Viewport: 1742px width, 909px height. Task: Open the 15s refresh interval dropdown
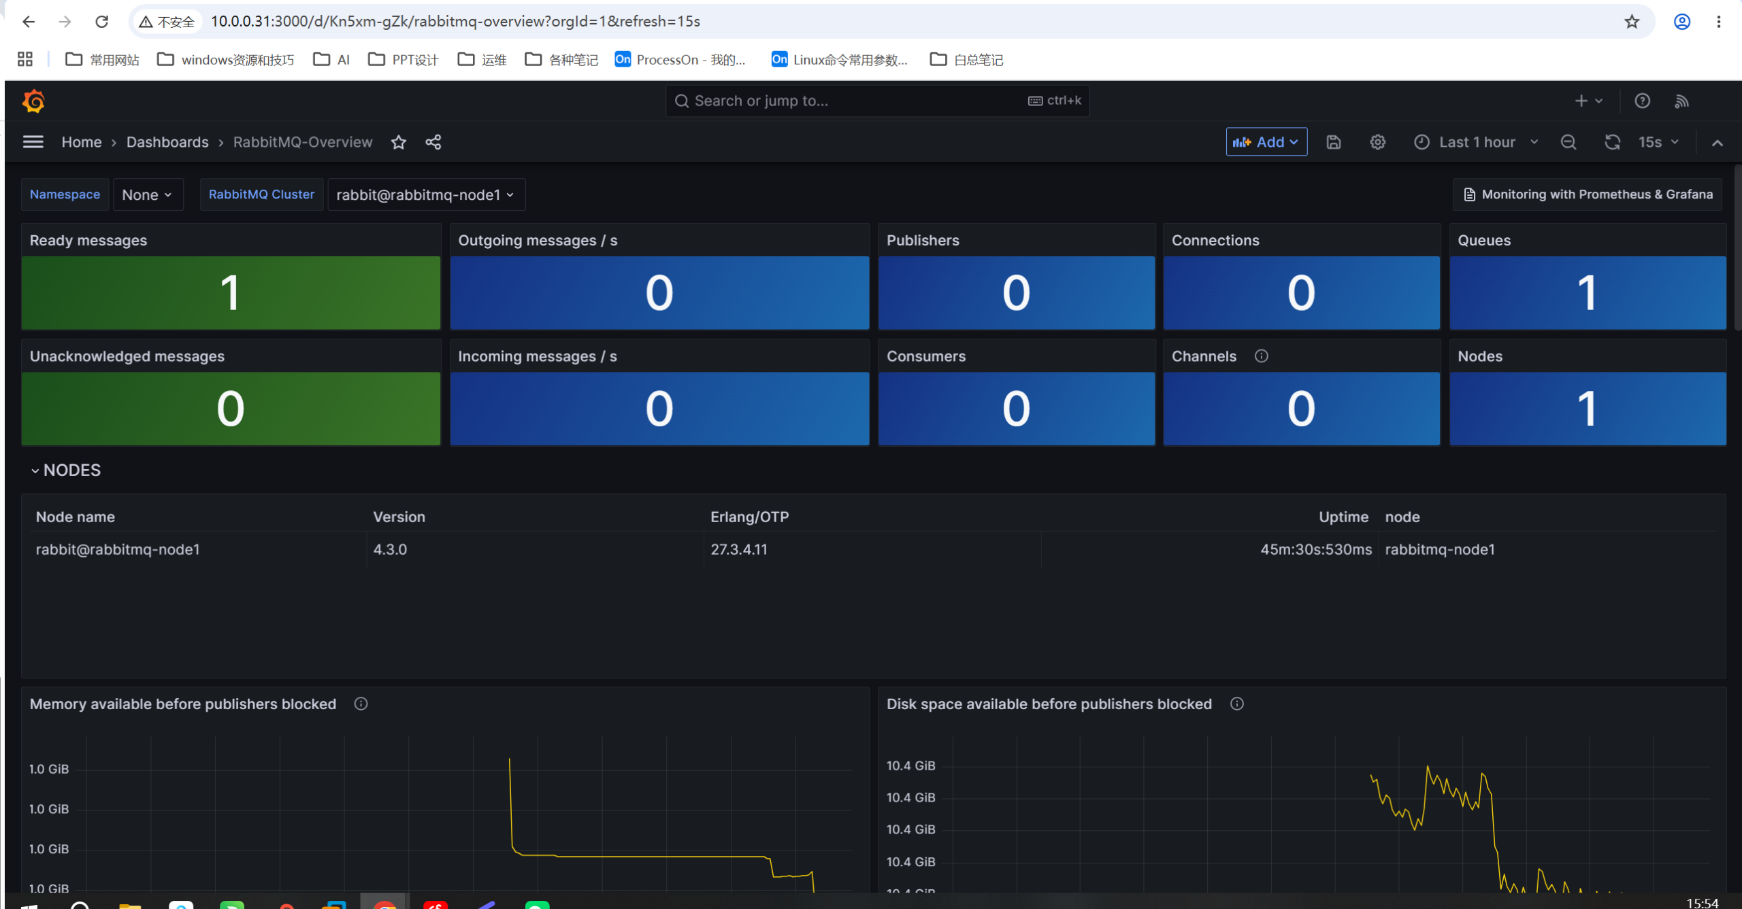pyautogui.click(x=1658, y=142)
